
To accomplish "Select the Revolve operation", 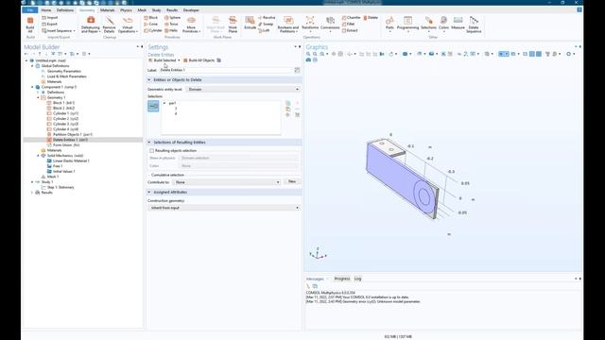I will click(267, 18).
